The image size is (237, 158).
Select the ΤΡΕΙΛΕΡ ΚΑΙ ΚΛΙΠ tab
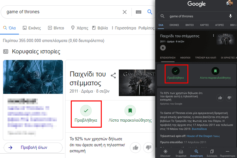click(206, 58)
